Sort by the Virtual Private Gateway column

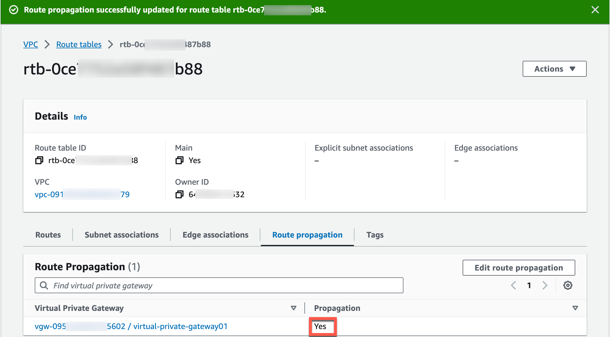click(293, 308)
